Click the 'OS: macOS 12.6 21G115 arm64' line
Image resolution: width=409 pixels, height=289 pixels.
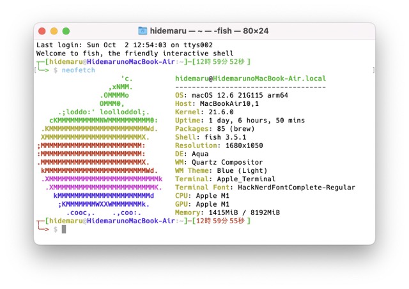pyautogui.click(x=231, y=95)
